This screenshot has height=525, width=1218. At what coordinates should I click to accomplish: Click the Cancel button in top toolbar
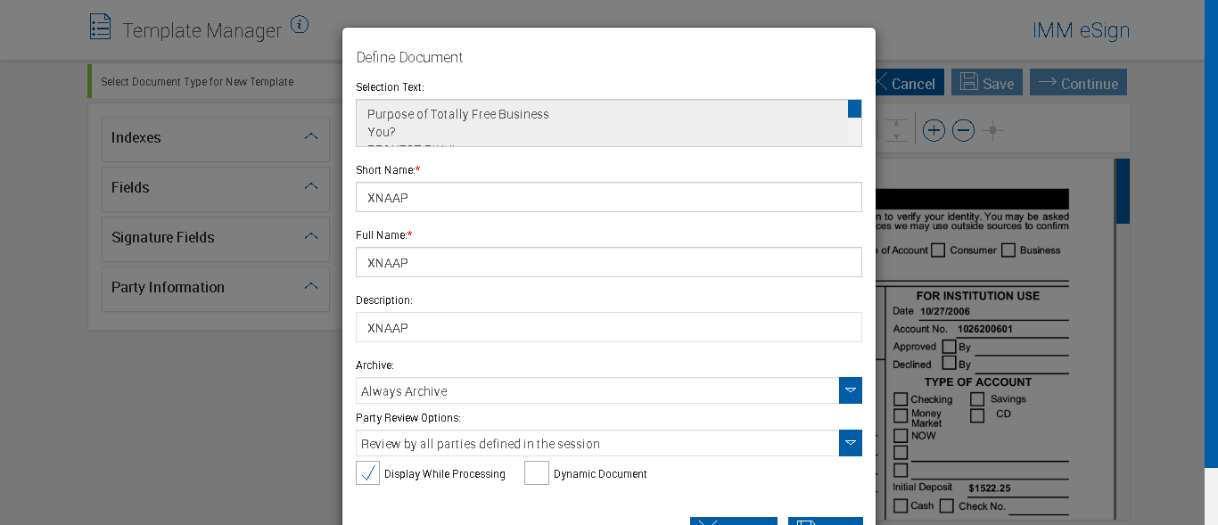905,83
